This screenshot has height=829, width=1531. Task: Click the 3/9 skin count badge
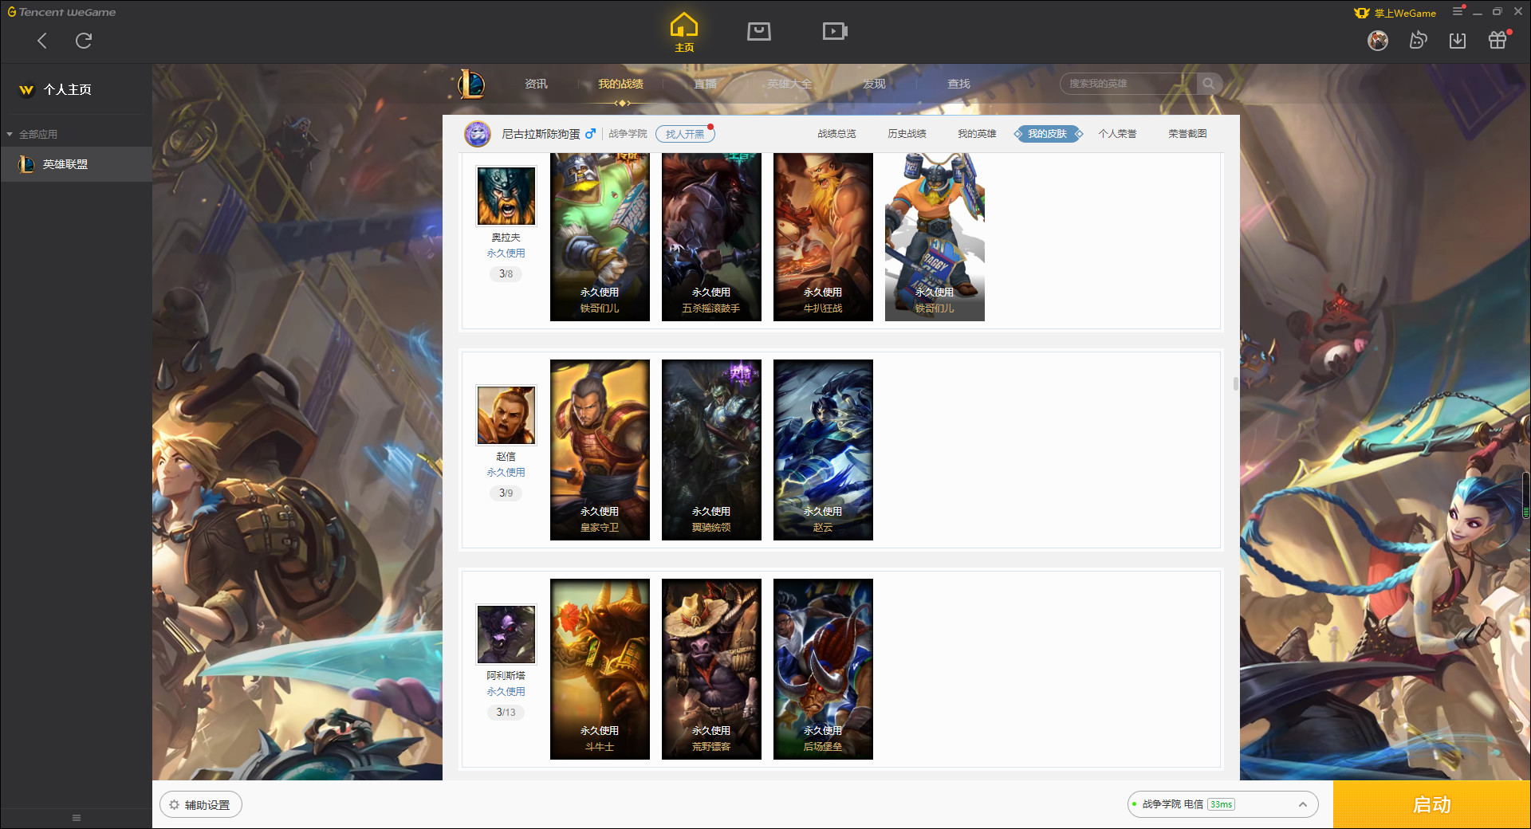[x=506, y=493]
